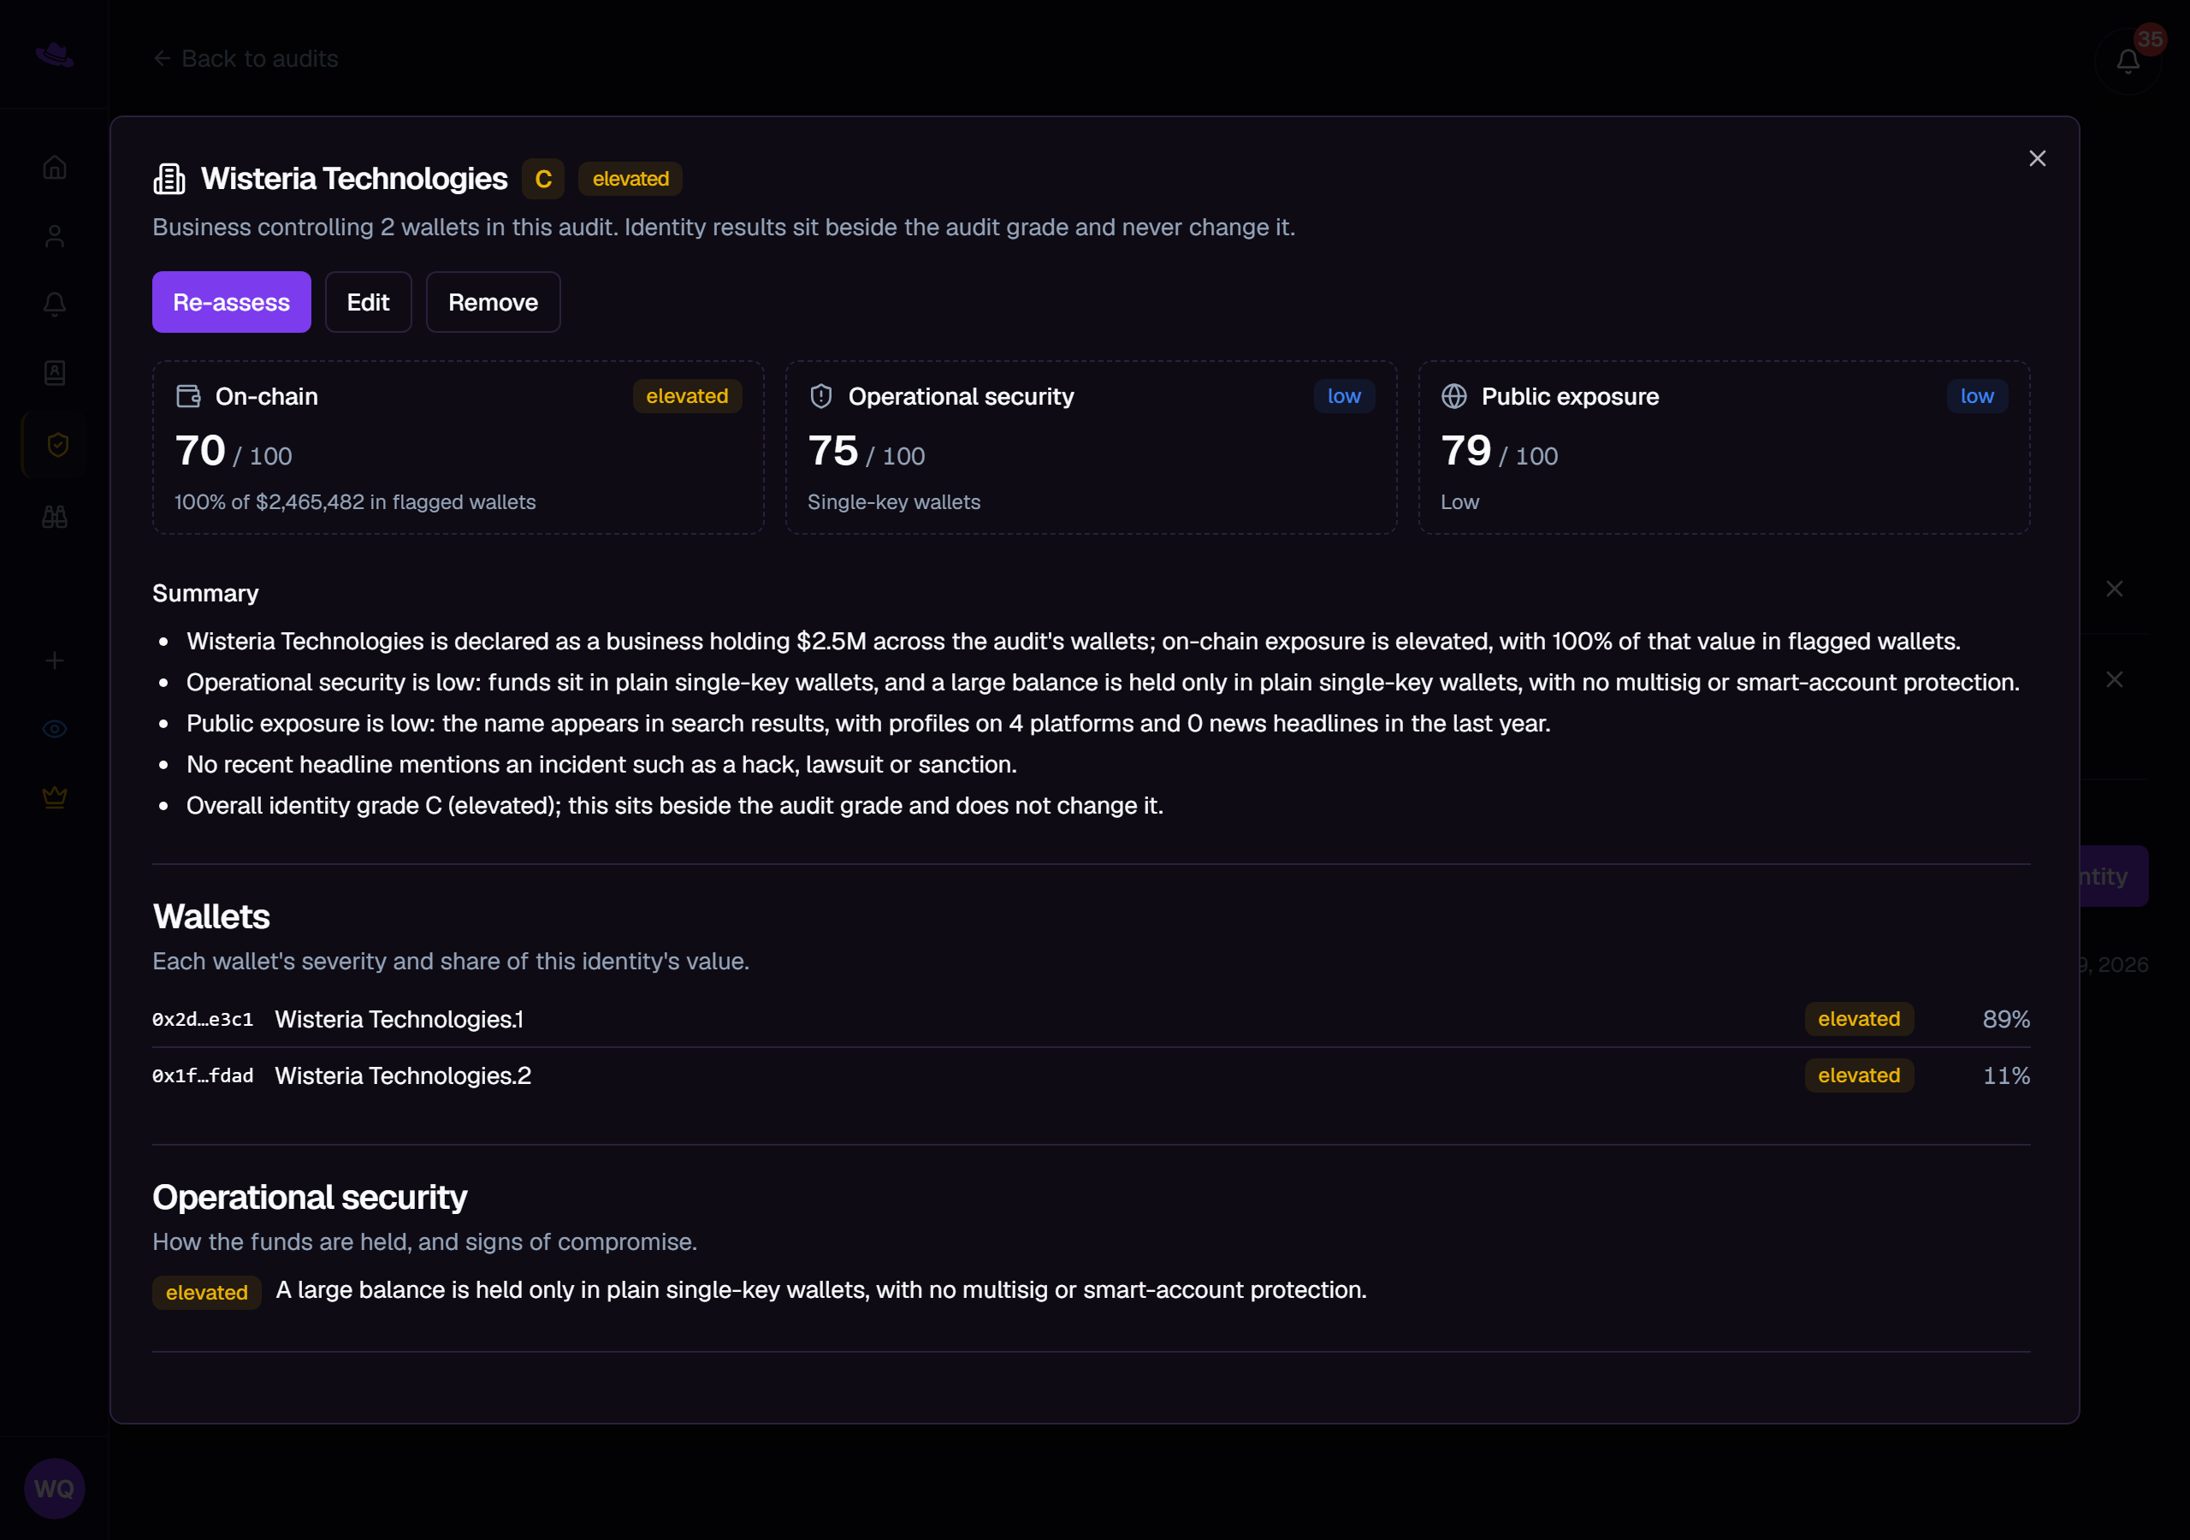2190x1540 pixels.
Task: Click the plus add icon in sidebar
Action: click(55, 660)
